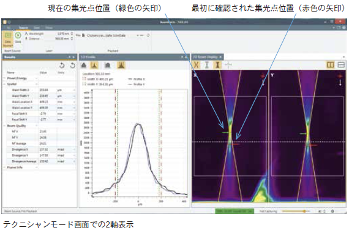Close the 1D Profile panel
349x233 pixels.
pyautogui.click(x=186, y=57)
